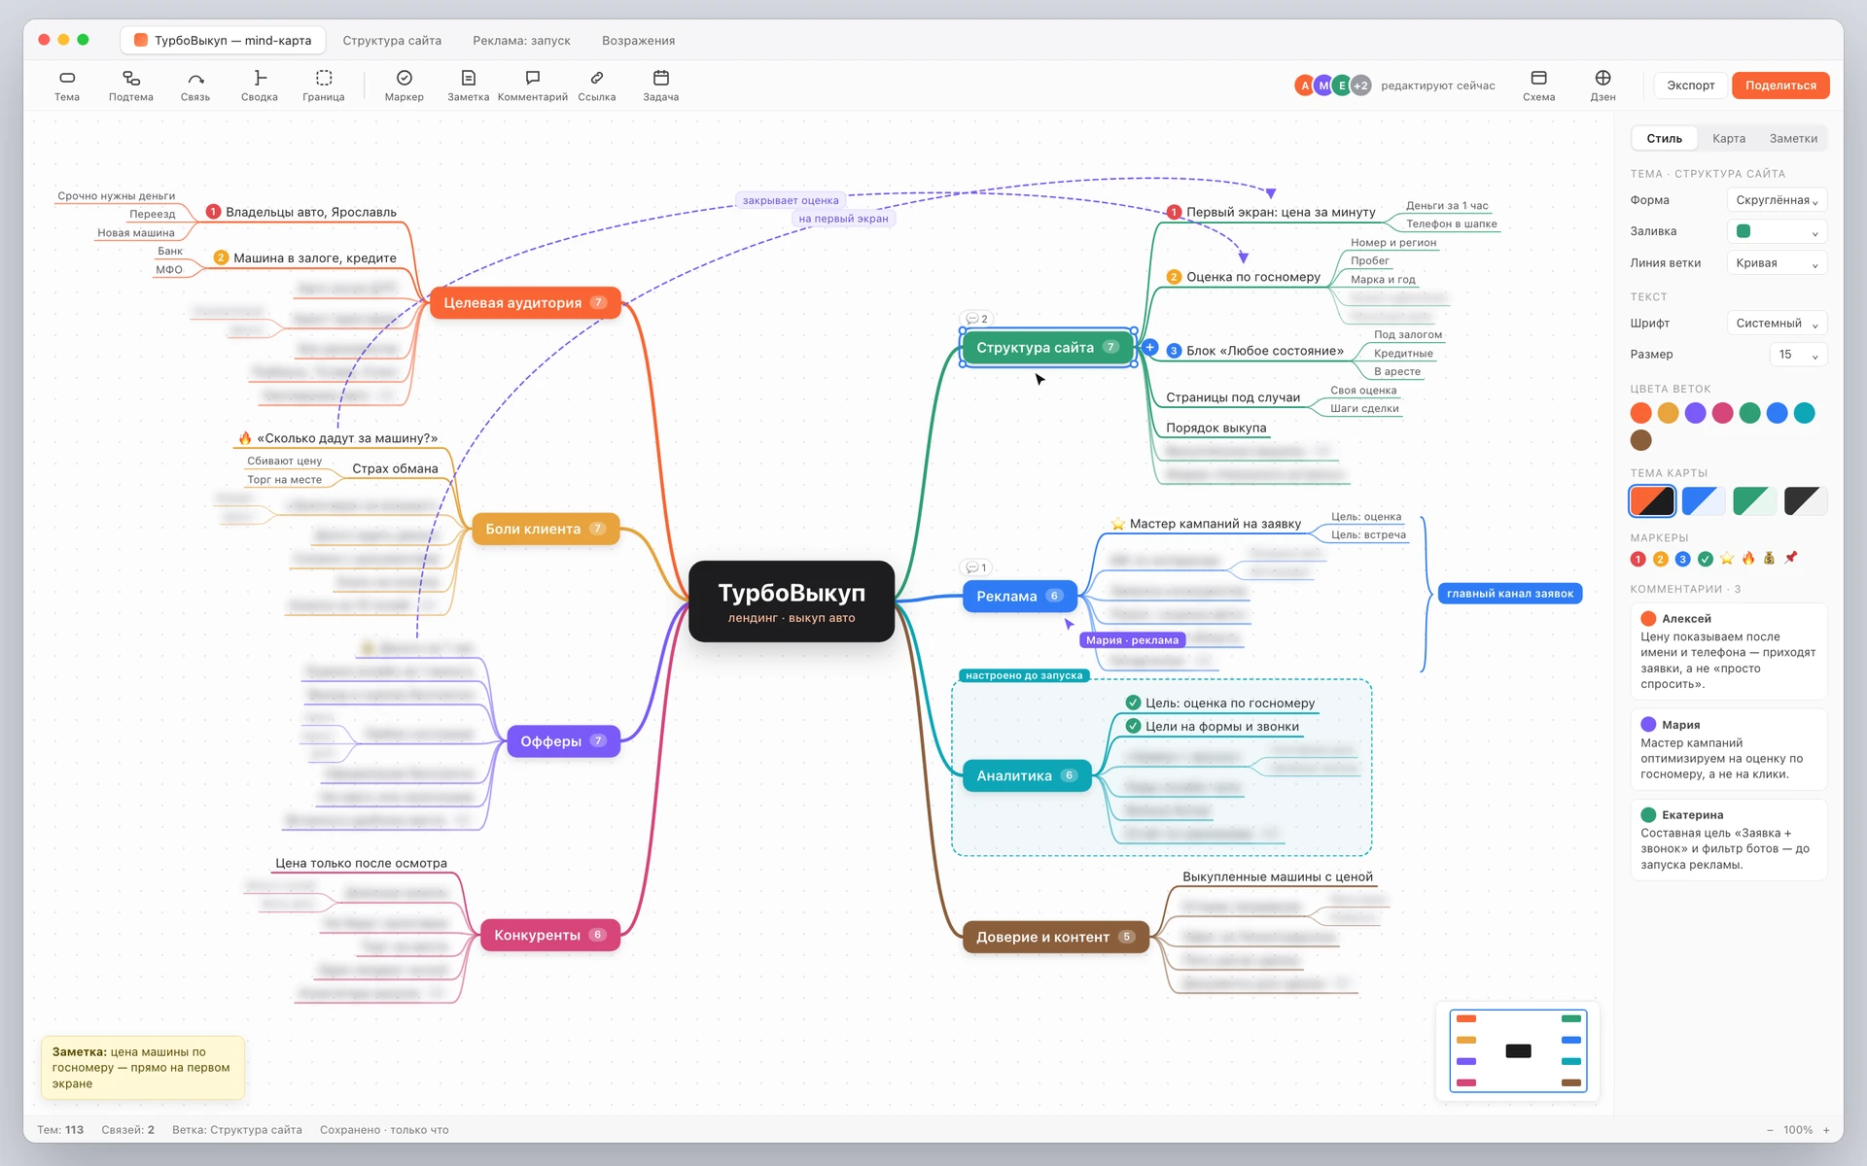
Task: Switch to Структура сайта document tab
Action: point(392,41)
